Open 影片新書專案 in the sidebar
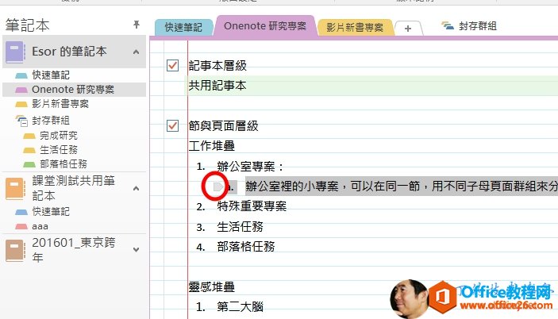The image size is (558, 319). pos(60,104)
